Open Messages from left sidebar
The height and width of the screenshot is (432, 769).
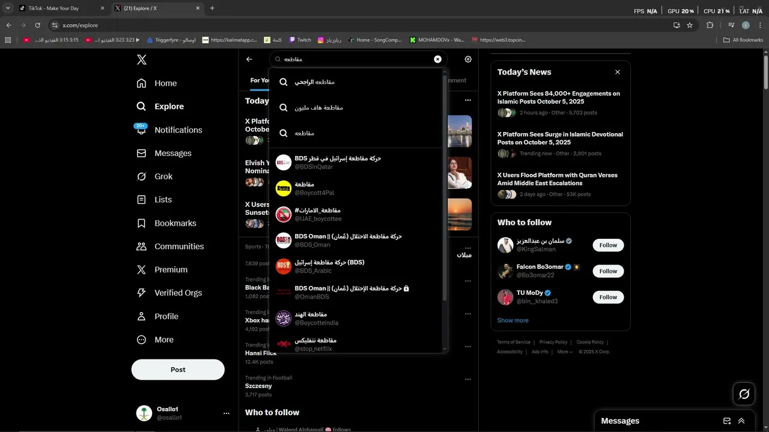pyautogui.click(x=164, y=153)
